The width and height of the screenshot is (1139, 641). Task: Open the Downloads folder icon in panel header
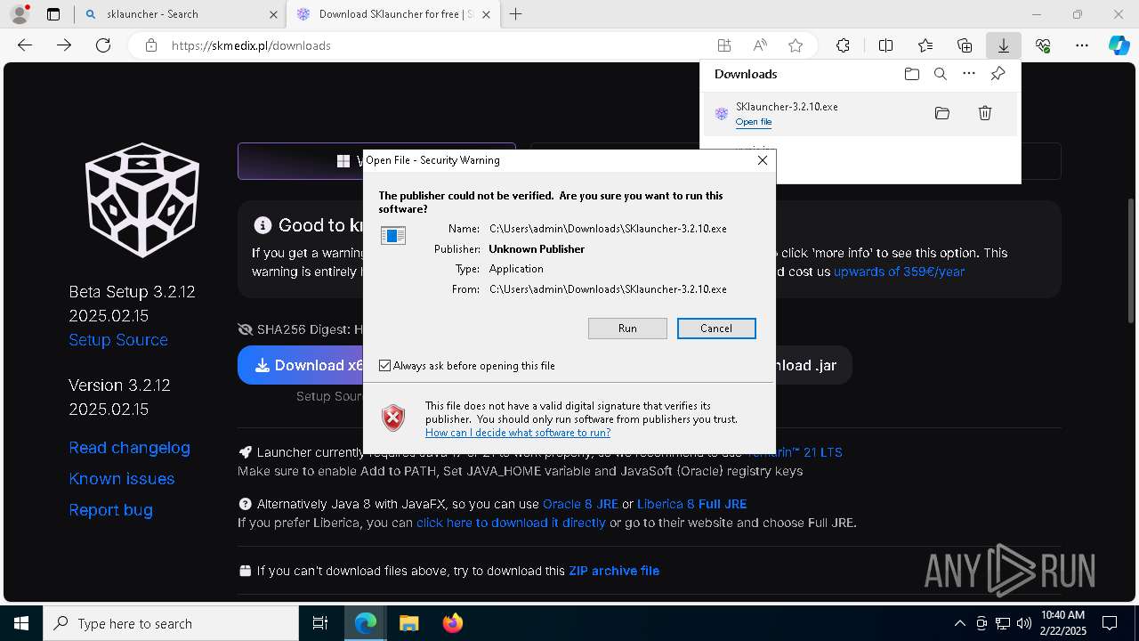(x=912, y=74)
